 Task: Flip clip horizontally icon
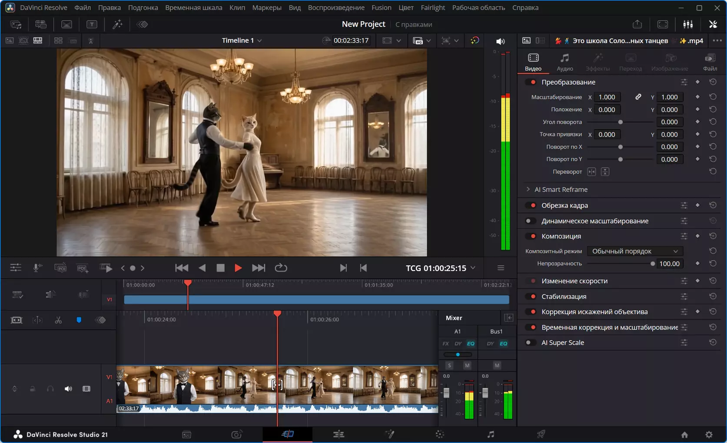tap(591, 172)
